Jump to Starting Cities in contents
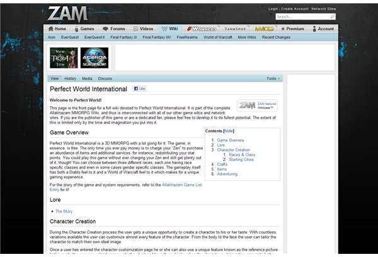Viewport: 378px width, 257px height. click(241, 160)
